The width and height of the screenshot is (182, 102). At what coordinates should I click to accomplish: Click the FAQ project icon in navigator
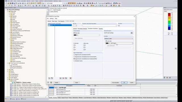pos(8,10)
